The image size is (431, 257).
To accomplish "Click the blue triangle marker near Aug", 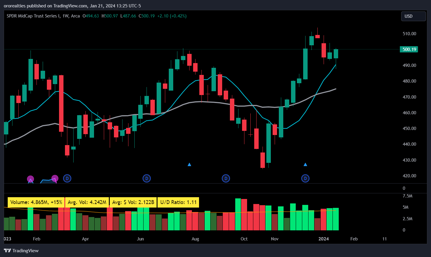I will point(189,164).
